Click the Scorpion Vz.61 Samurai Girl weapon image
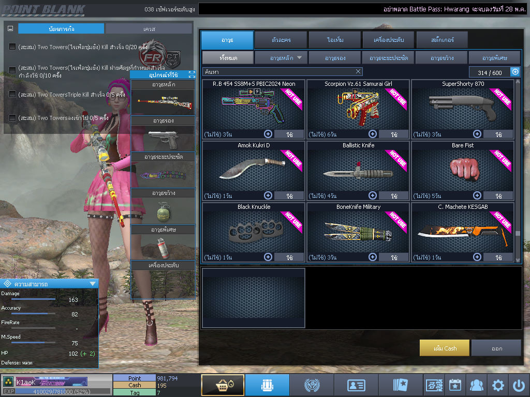530x397 pixels. 358,108
